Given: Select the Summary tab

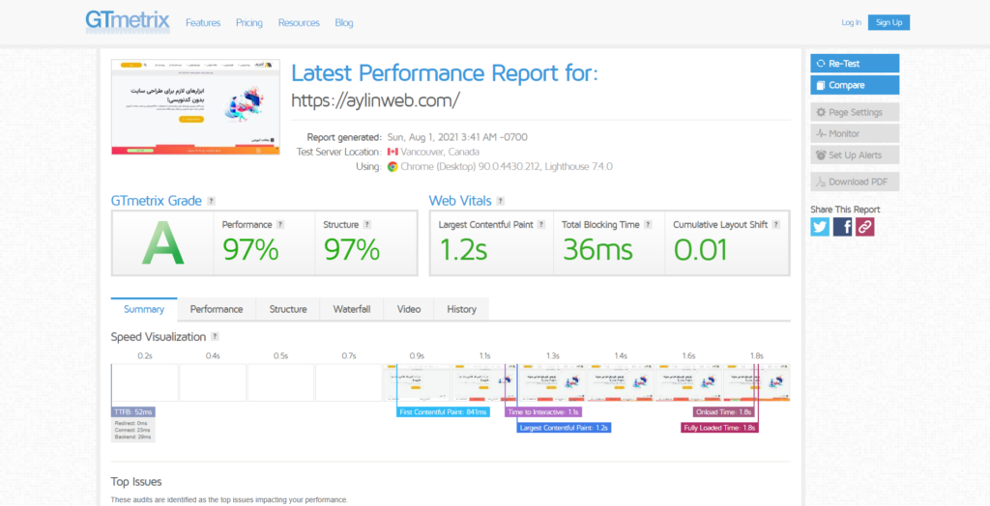Looking at the screenshot, I should pyautogui.click(x=144, y=309).
